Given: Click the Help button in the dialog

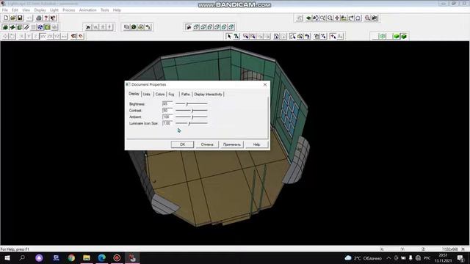Looking at the screenshot, I should pos(256,144).
